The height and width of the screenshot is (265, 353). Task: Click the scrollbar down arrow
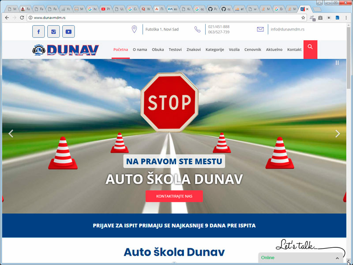(349, 260)
